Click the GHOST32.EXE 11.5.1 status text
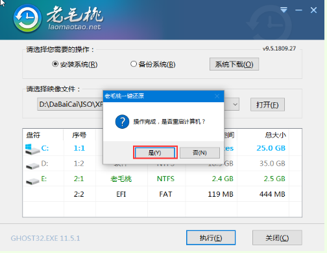The height and width of the screenshot is (253, 327). click(x=45, y=238)
